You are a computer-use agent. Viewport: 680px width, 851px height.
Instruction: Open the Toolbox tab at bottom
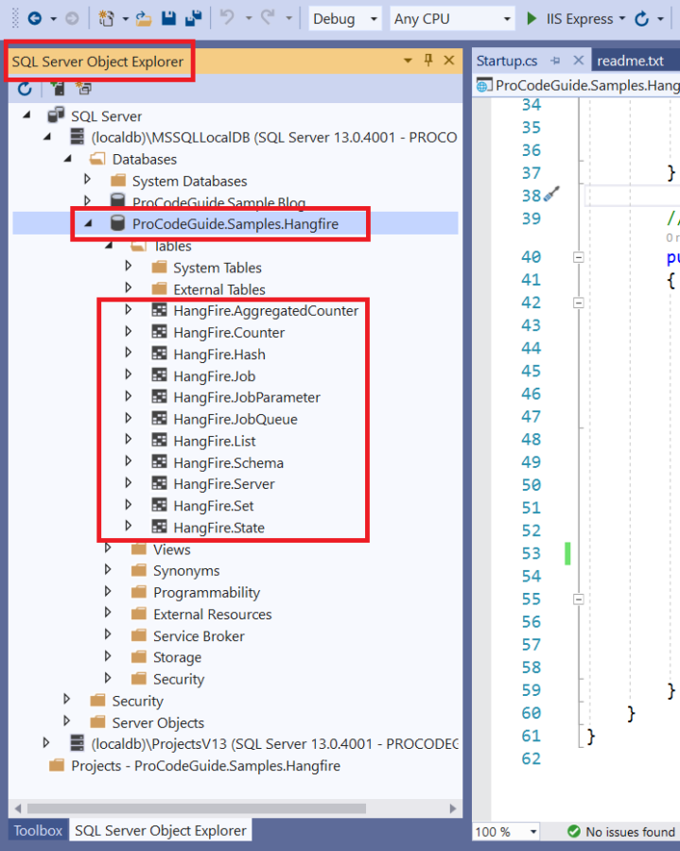click(38, 831)
